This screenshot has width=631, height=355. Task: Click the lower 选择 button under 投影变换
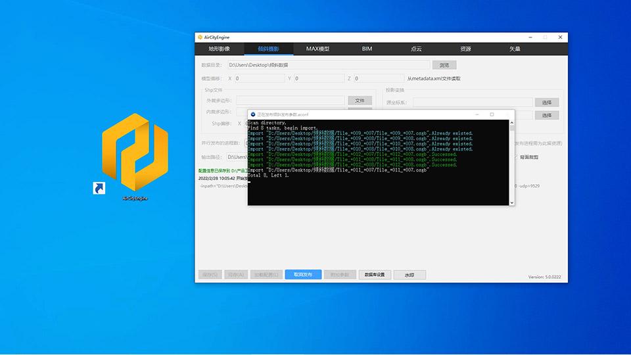point(546,116)
